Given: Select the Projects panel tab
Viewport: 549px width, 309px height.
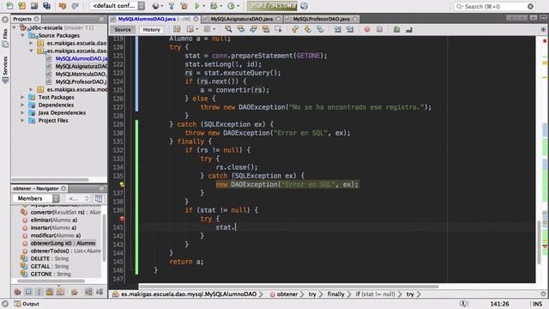Looking at the screenshot, I should tap(22, 19).
